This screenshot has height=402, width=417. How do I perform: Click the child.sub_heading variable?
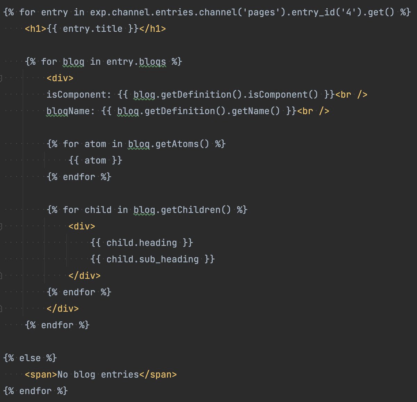pos(153,259)
